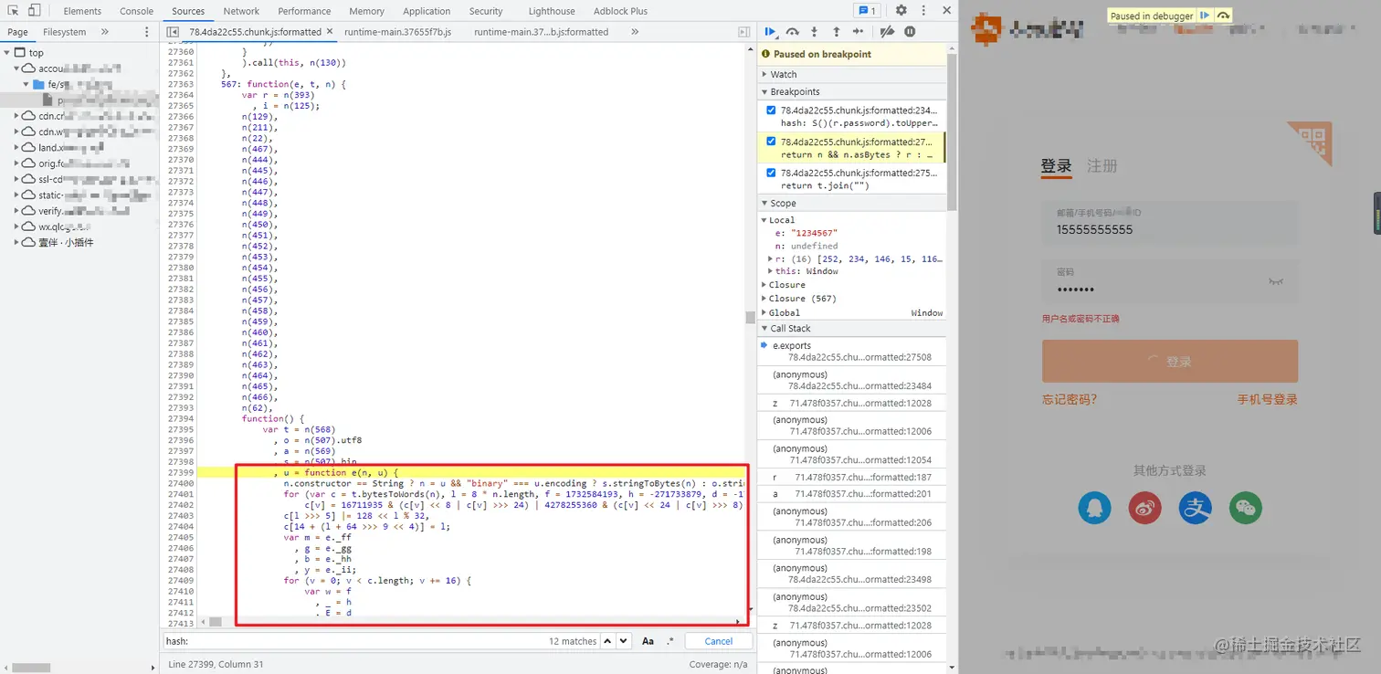
Task: Select the Filesystem navigator tab
Action: [64, 32]
